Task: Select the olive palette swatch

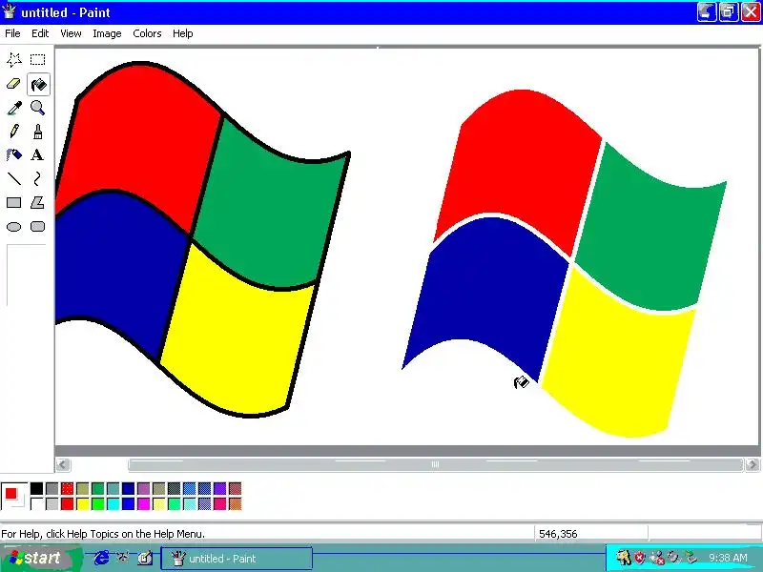Action: tap(82, 488)
